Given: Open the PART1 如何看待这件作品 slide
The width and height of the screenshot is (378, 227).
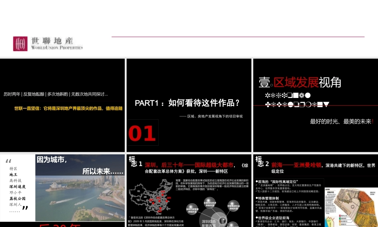Looking at the screenshot, I should click(189, 105).
